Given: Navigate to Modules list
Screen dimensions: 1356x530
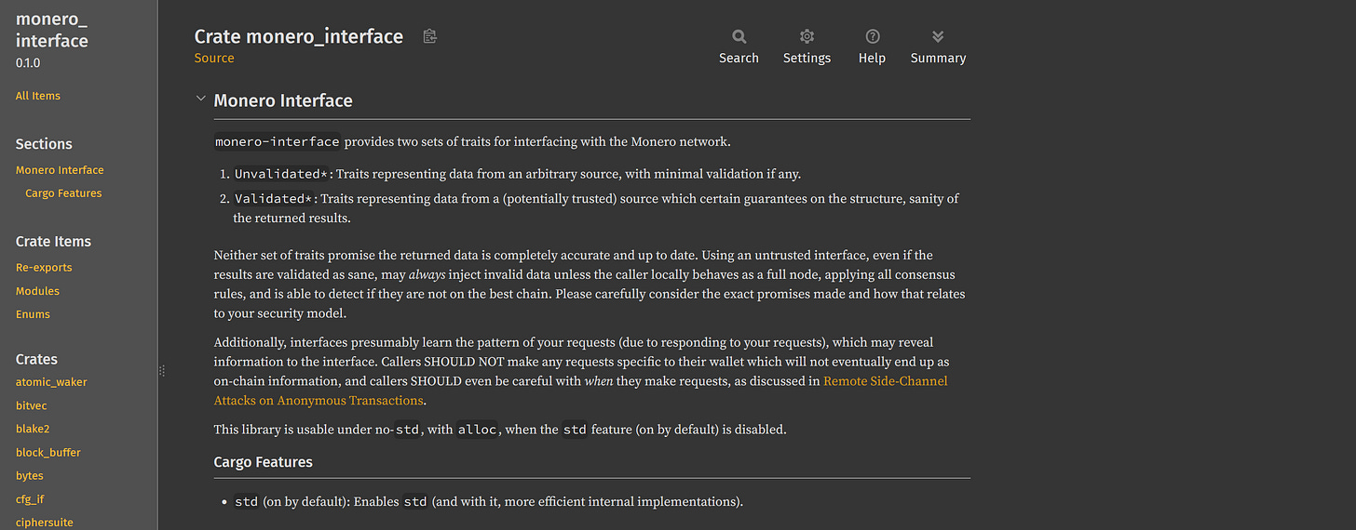Looking at the screenshot, I should click(x=37, y=291).
